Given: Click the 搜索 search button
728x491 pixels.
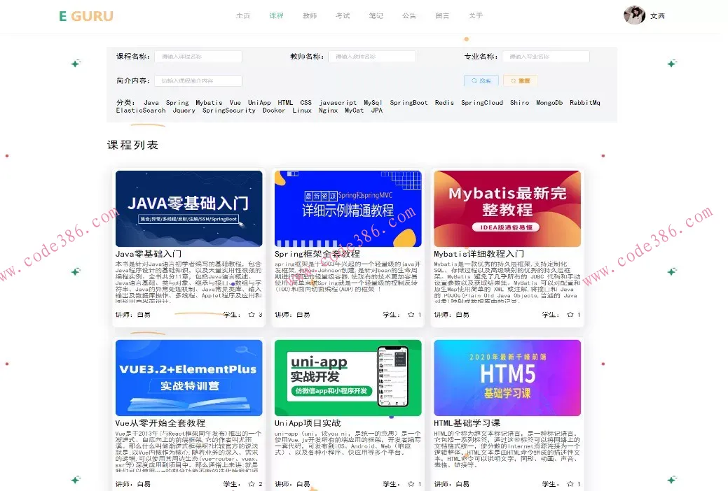Looking at the screenshot, I should (x=481, y=80).
